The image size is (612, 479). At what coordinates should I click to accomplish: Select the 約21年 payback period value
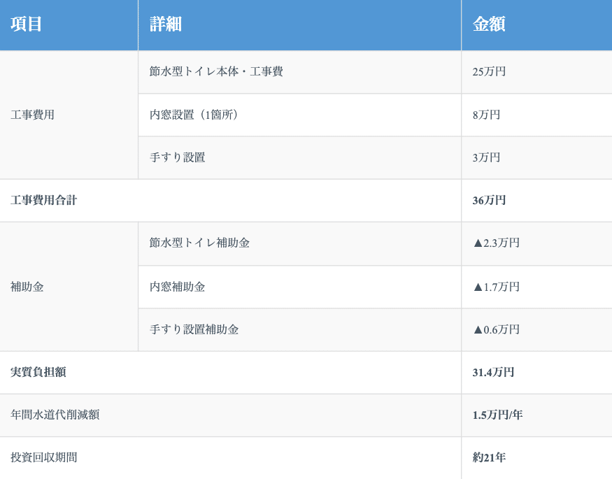coord(489,457)
